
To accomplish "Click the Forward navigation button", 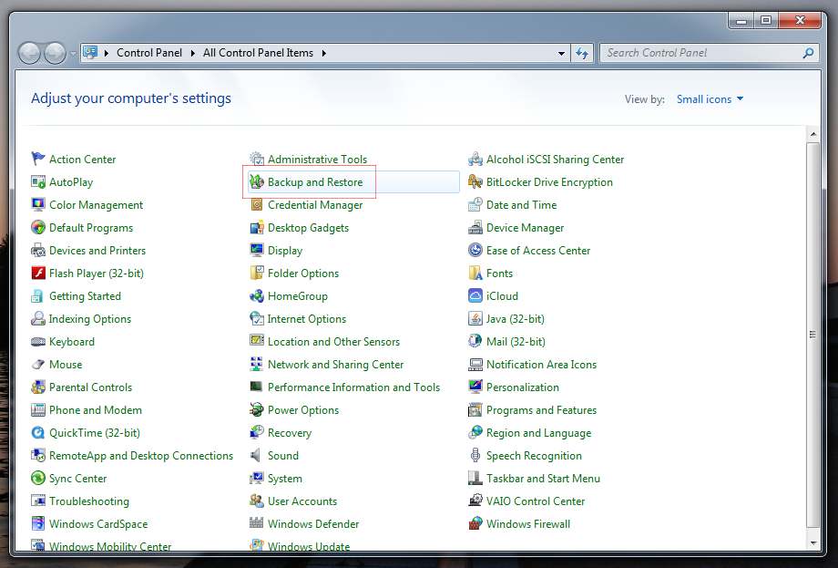I will pos(55,54).
